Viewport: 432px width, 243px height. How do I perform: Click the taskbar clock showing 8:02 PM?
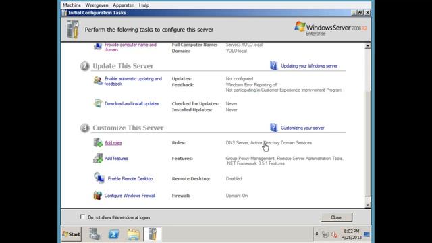(x=352, y=234)
